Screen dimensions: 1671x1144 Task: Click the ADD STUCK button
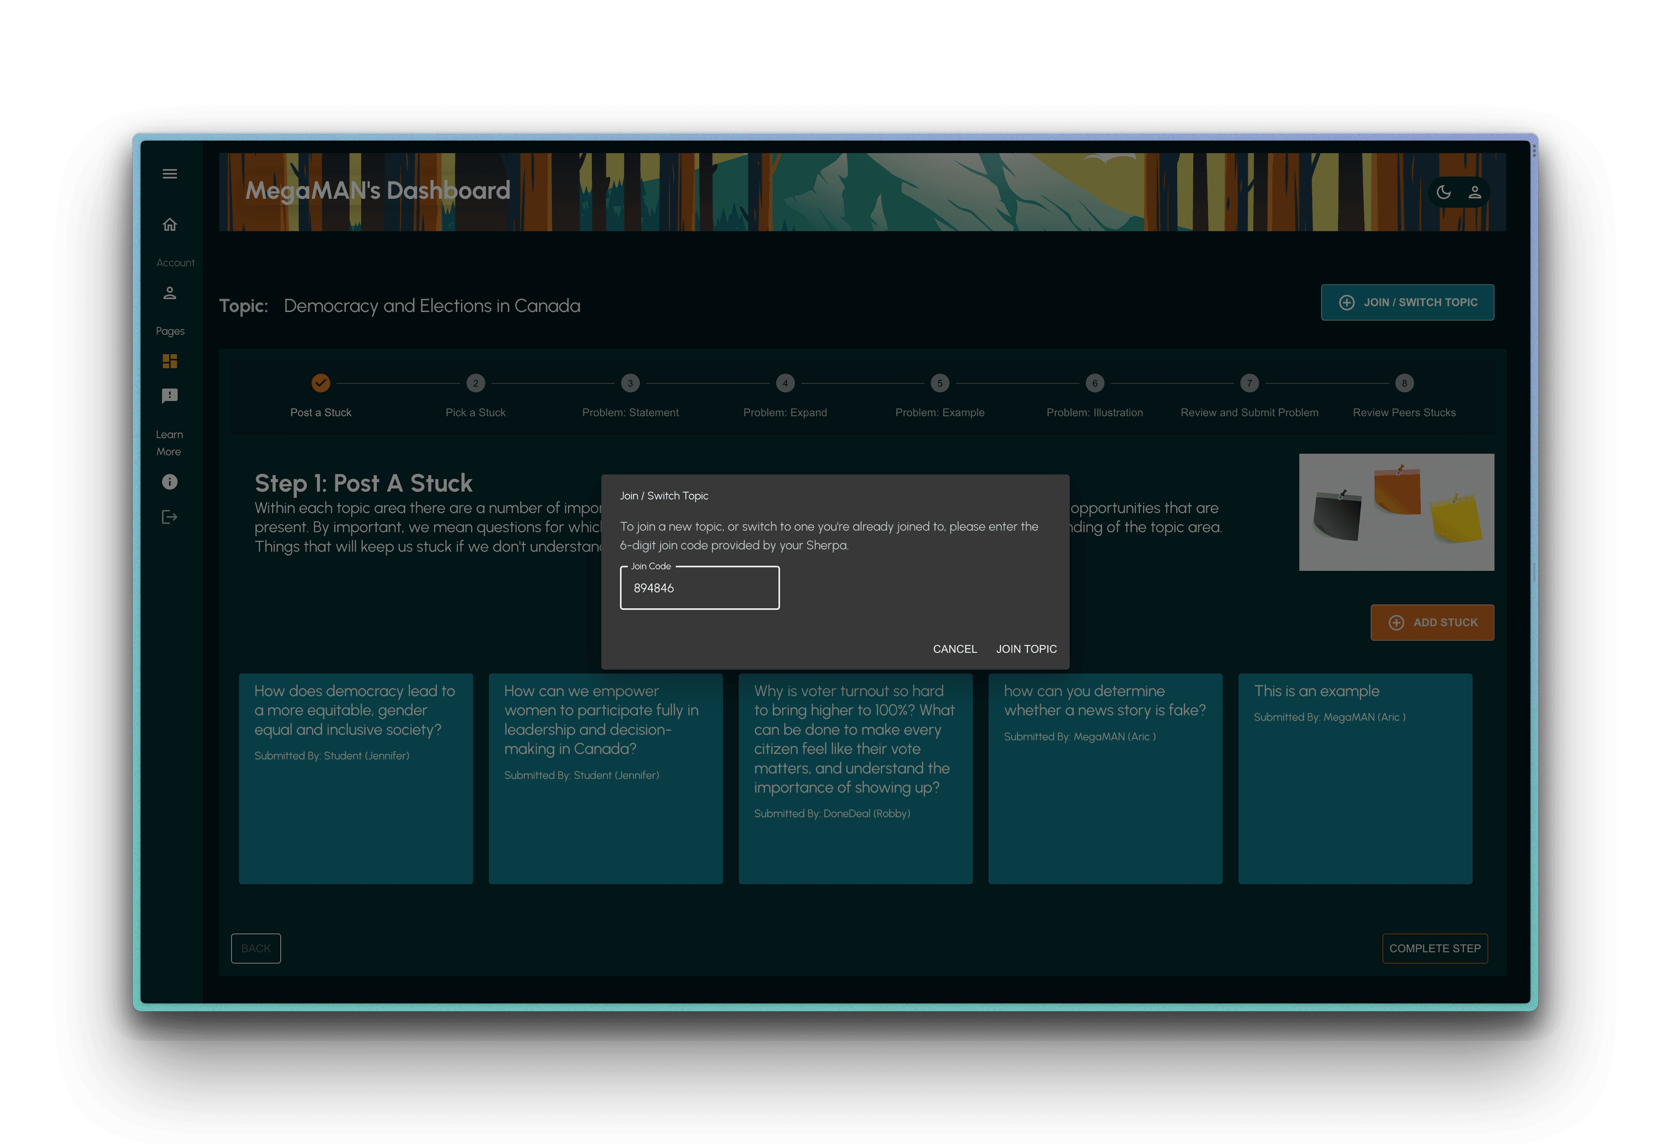[x=1432, y=623]
